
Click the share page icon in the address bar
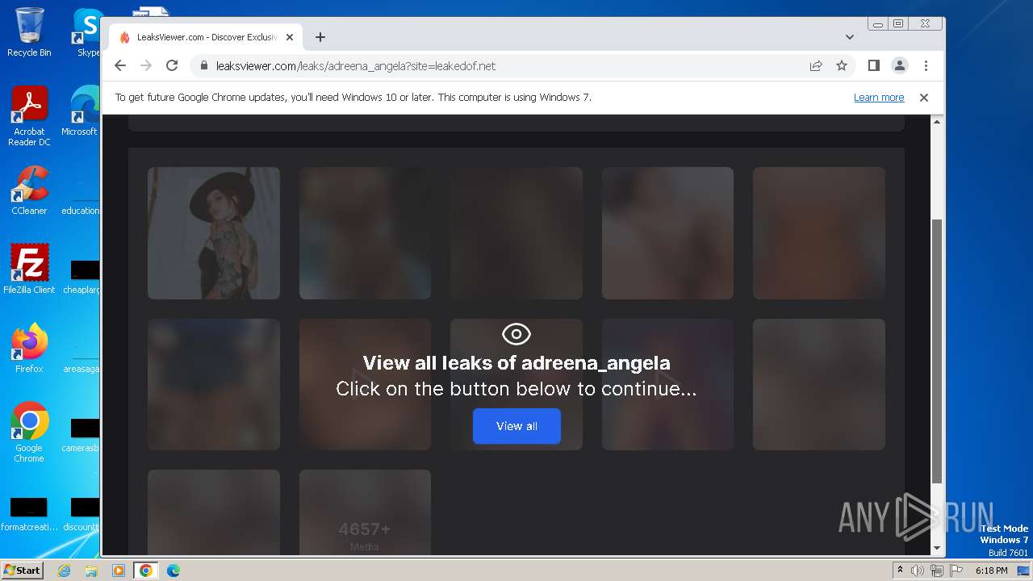pos(816,65)
